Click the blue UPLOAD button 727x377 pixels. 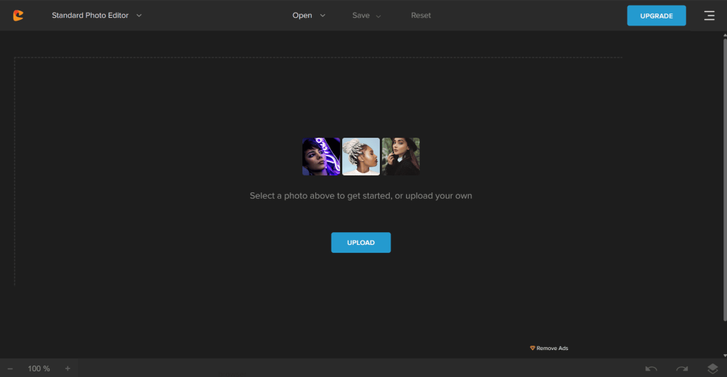361,243
